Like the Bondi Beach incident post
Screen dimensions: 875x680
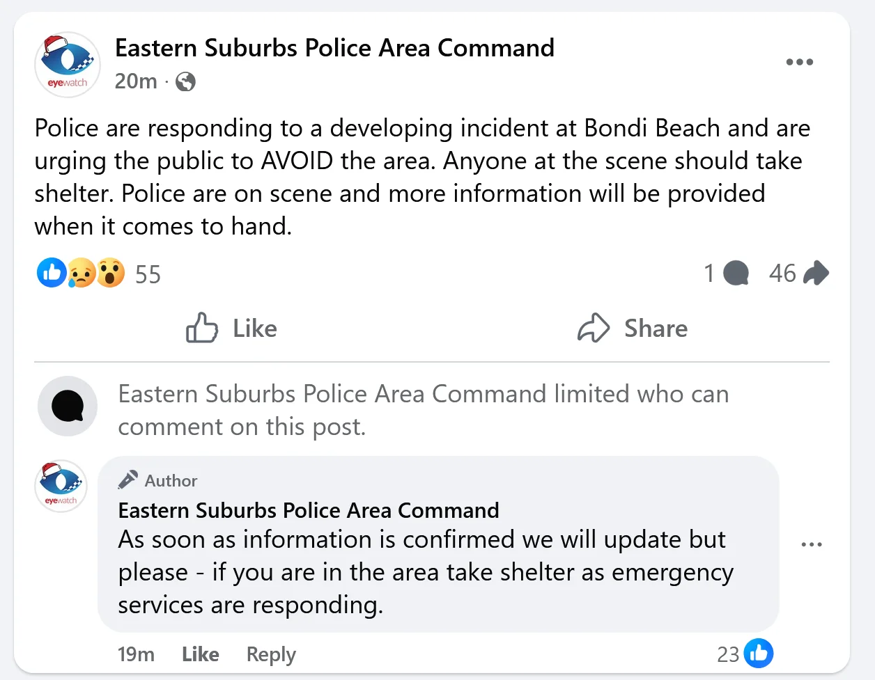click(232, 328)
